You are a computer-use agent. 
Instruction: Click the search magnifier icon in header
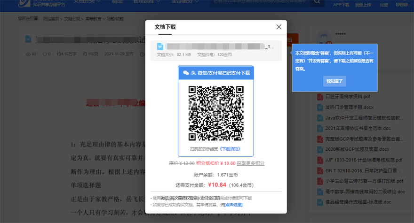tap(317, 1)
